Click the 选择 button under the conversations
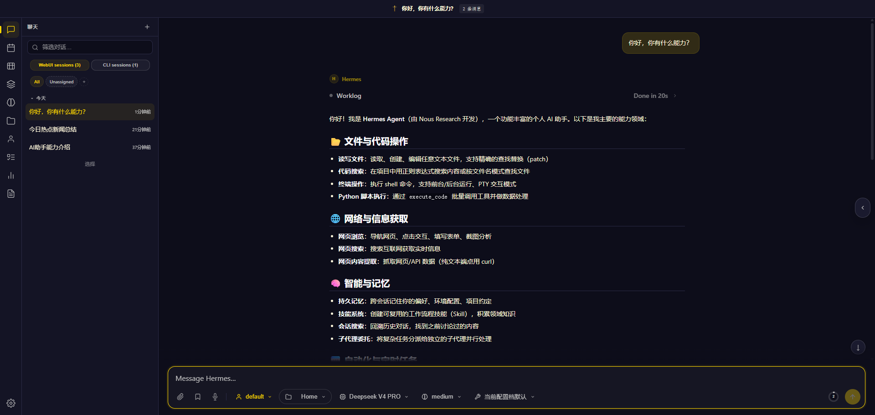The image size is (875, 415). tap(90, 164)
